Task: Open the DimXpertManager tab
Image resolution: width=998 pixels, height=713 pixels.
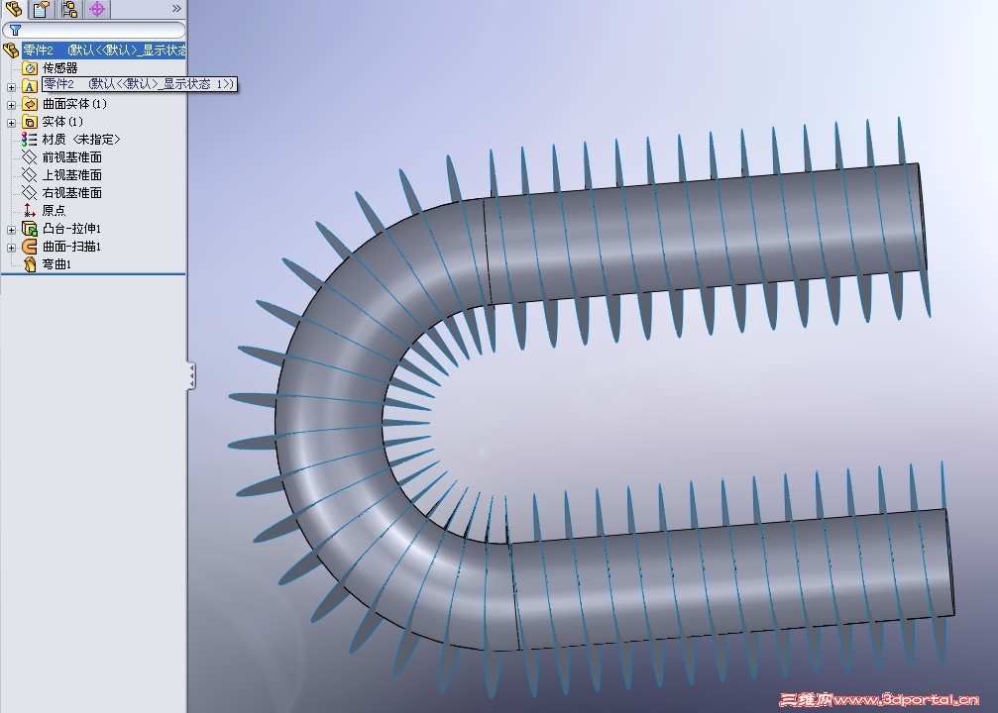Action: [x=97, y=9]
